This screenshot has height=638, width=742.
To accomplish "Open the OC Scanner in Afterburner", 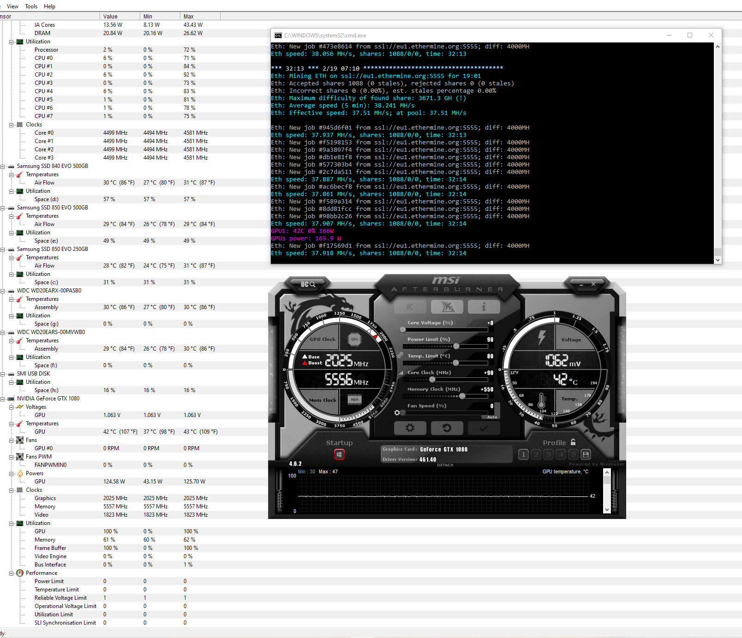I will pyautogui.click(x=308, y=284).
